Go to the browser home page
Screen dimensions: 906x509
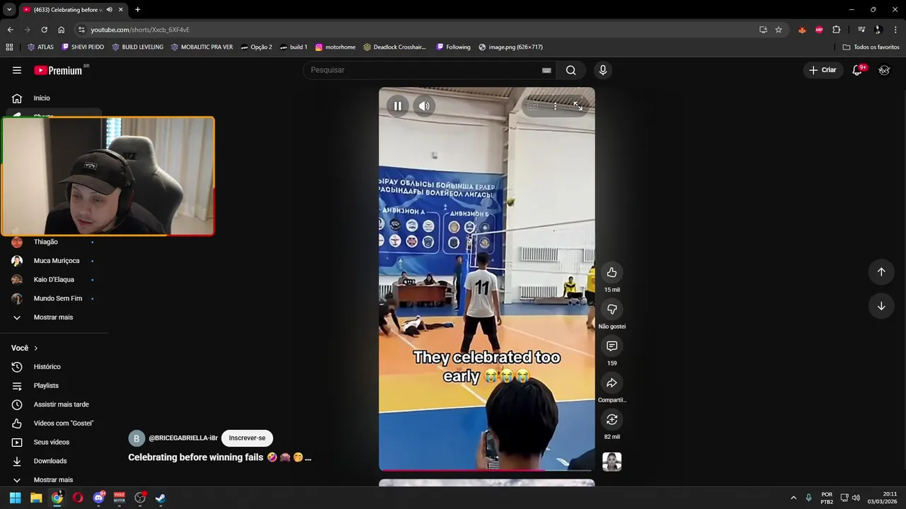61,30
